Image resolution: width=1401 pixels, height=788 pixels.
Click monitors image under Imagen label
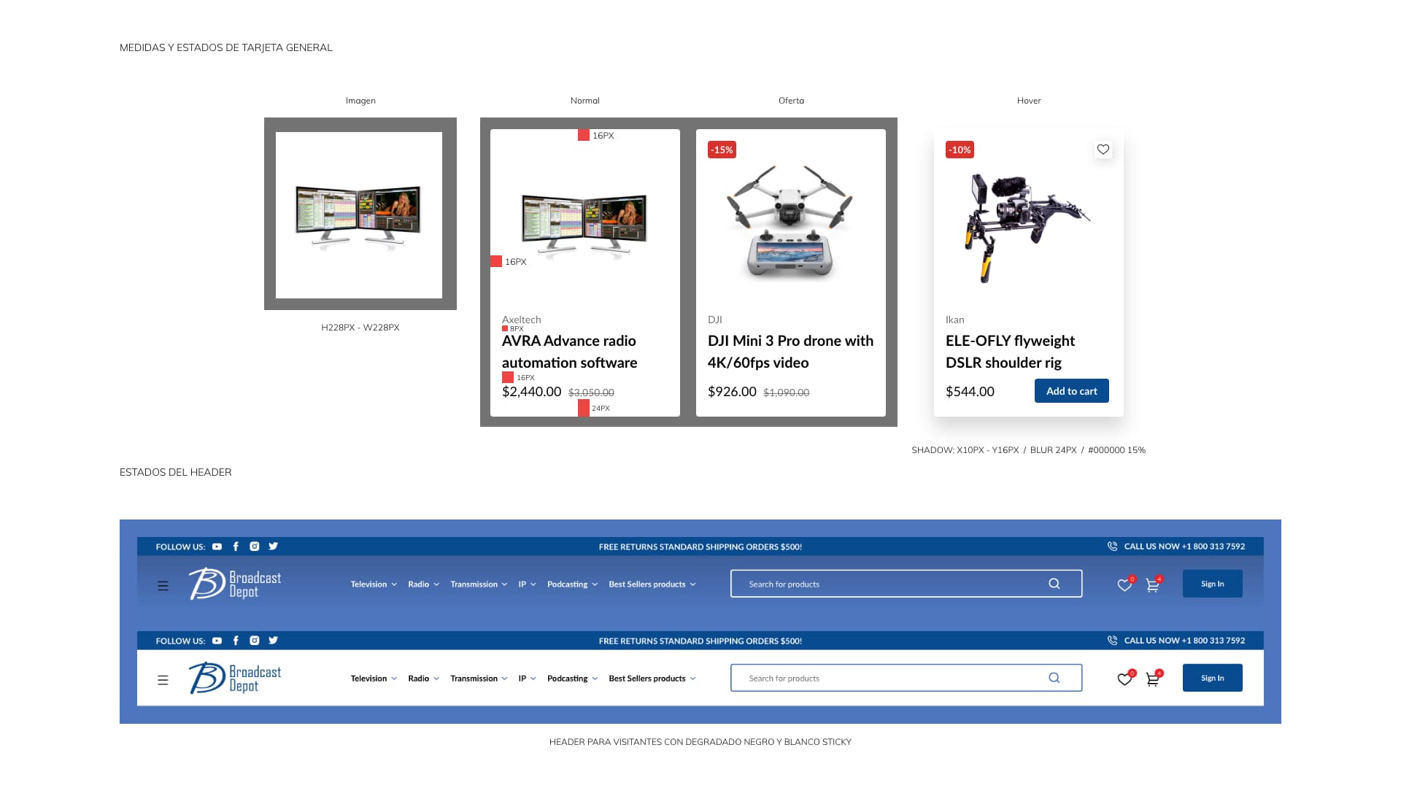pyautogui.click(x=358, y=217)
